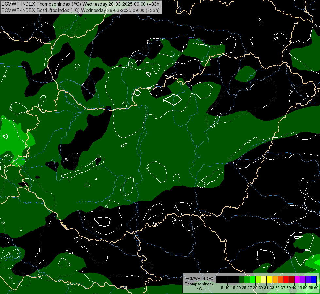Click the legend value '25'
The width and height of the screenshot is (320, 294).
[x=244, y=288]
